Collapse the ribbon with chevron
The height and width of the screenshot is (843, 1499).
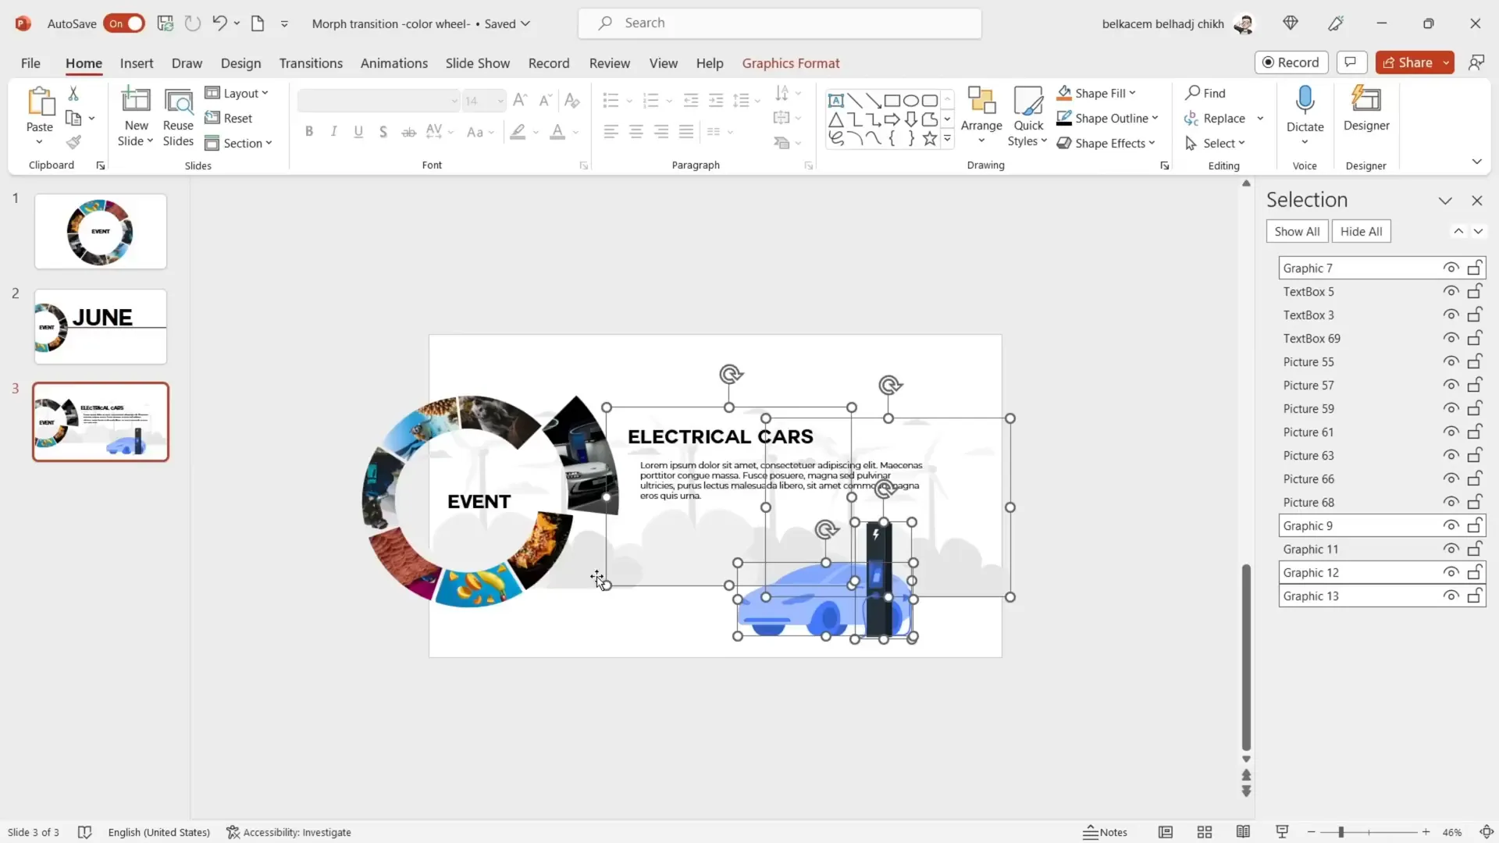click(x=1476, y=162)
